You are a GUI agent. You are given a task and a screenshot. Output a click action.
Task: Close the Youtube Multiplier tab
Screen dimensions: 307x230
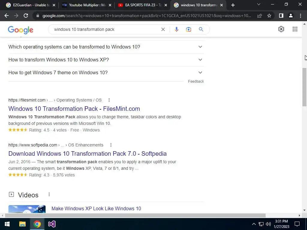pos(110,5)
